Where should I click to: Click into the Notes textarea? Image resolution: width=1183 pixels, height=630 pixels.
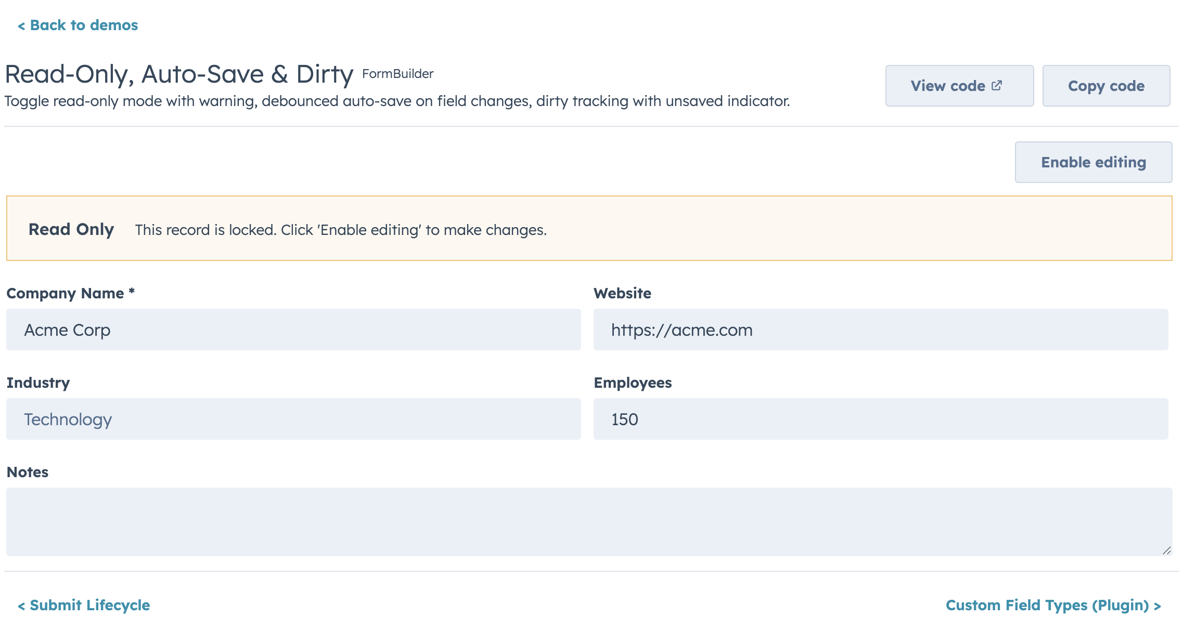pyautogui.click(x=589, y=521)
